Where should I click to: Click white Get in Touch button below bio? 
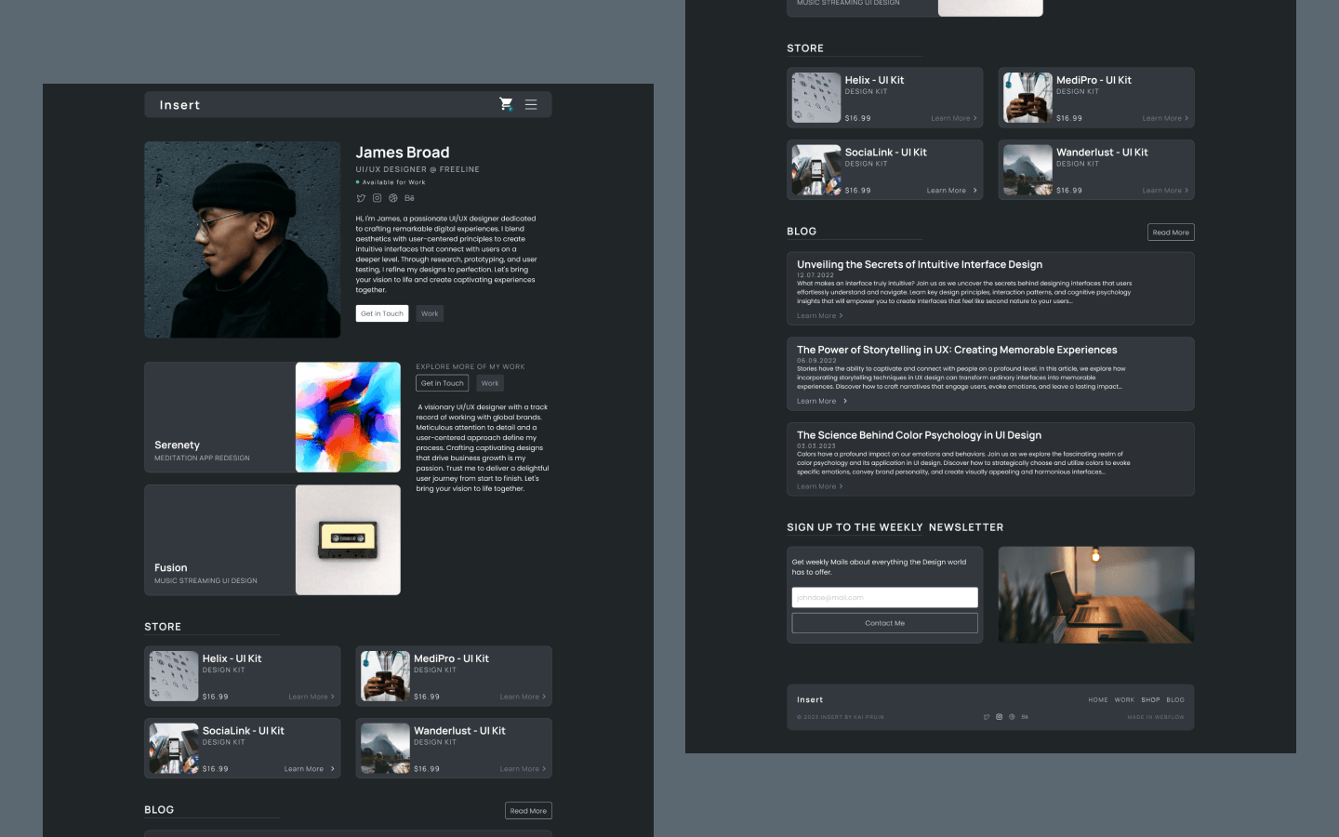(x=382, y=313)
